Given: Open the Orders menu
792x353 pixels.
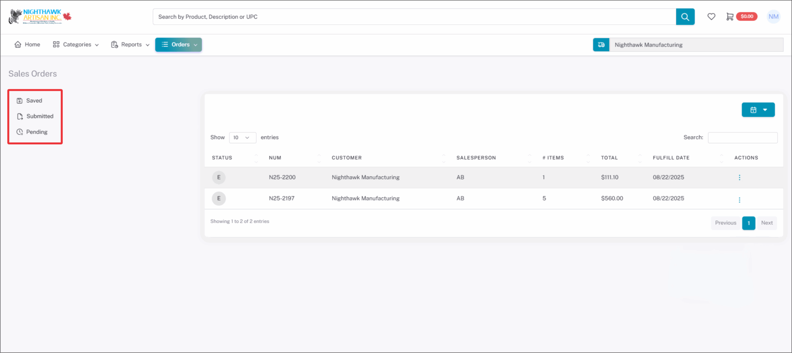Looking at the screenshot, I should (179, 44).
